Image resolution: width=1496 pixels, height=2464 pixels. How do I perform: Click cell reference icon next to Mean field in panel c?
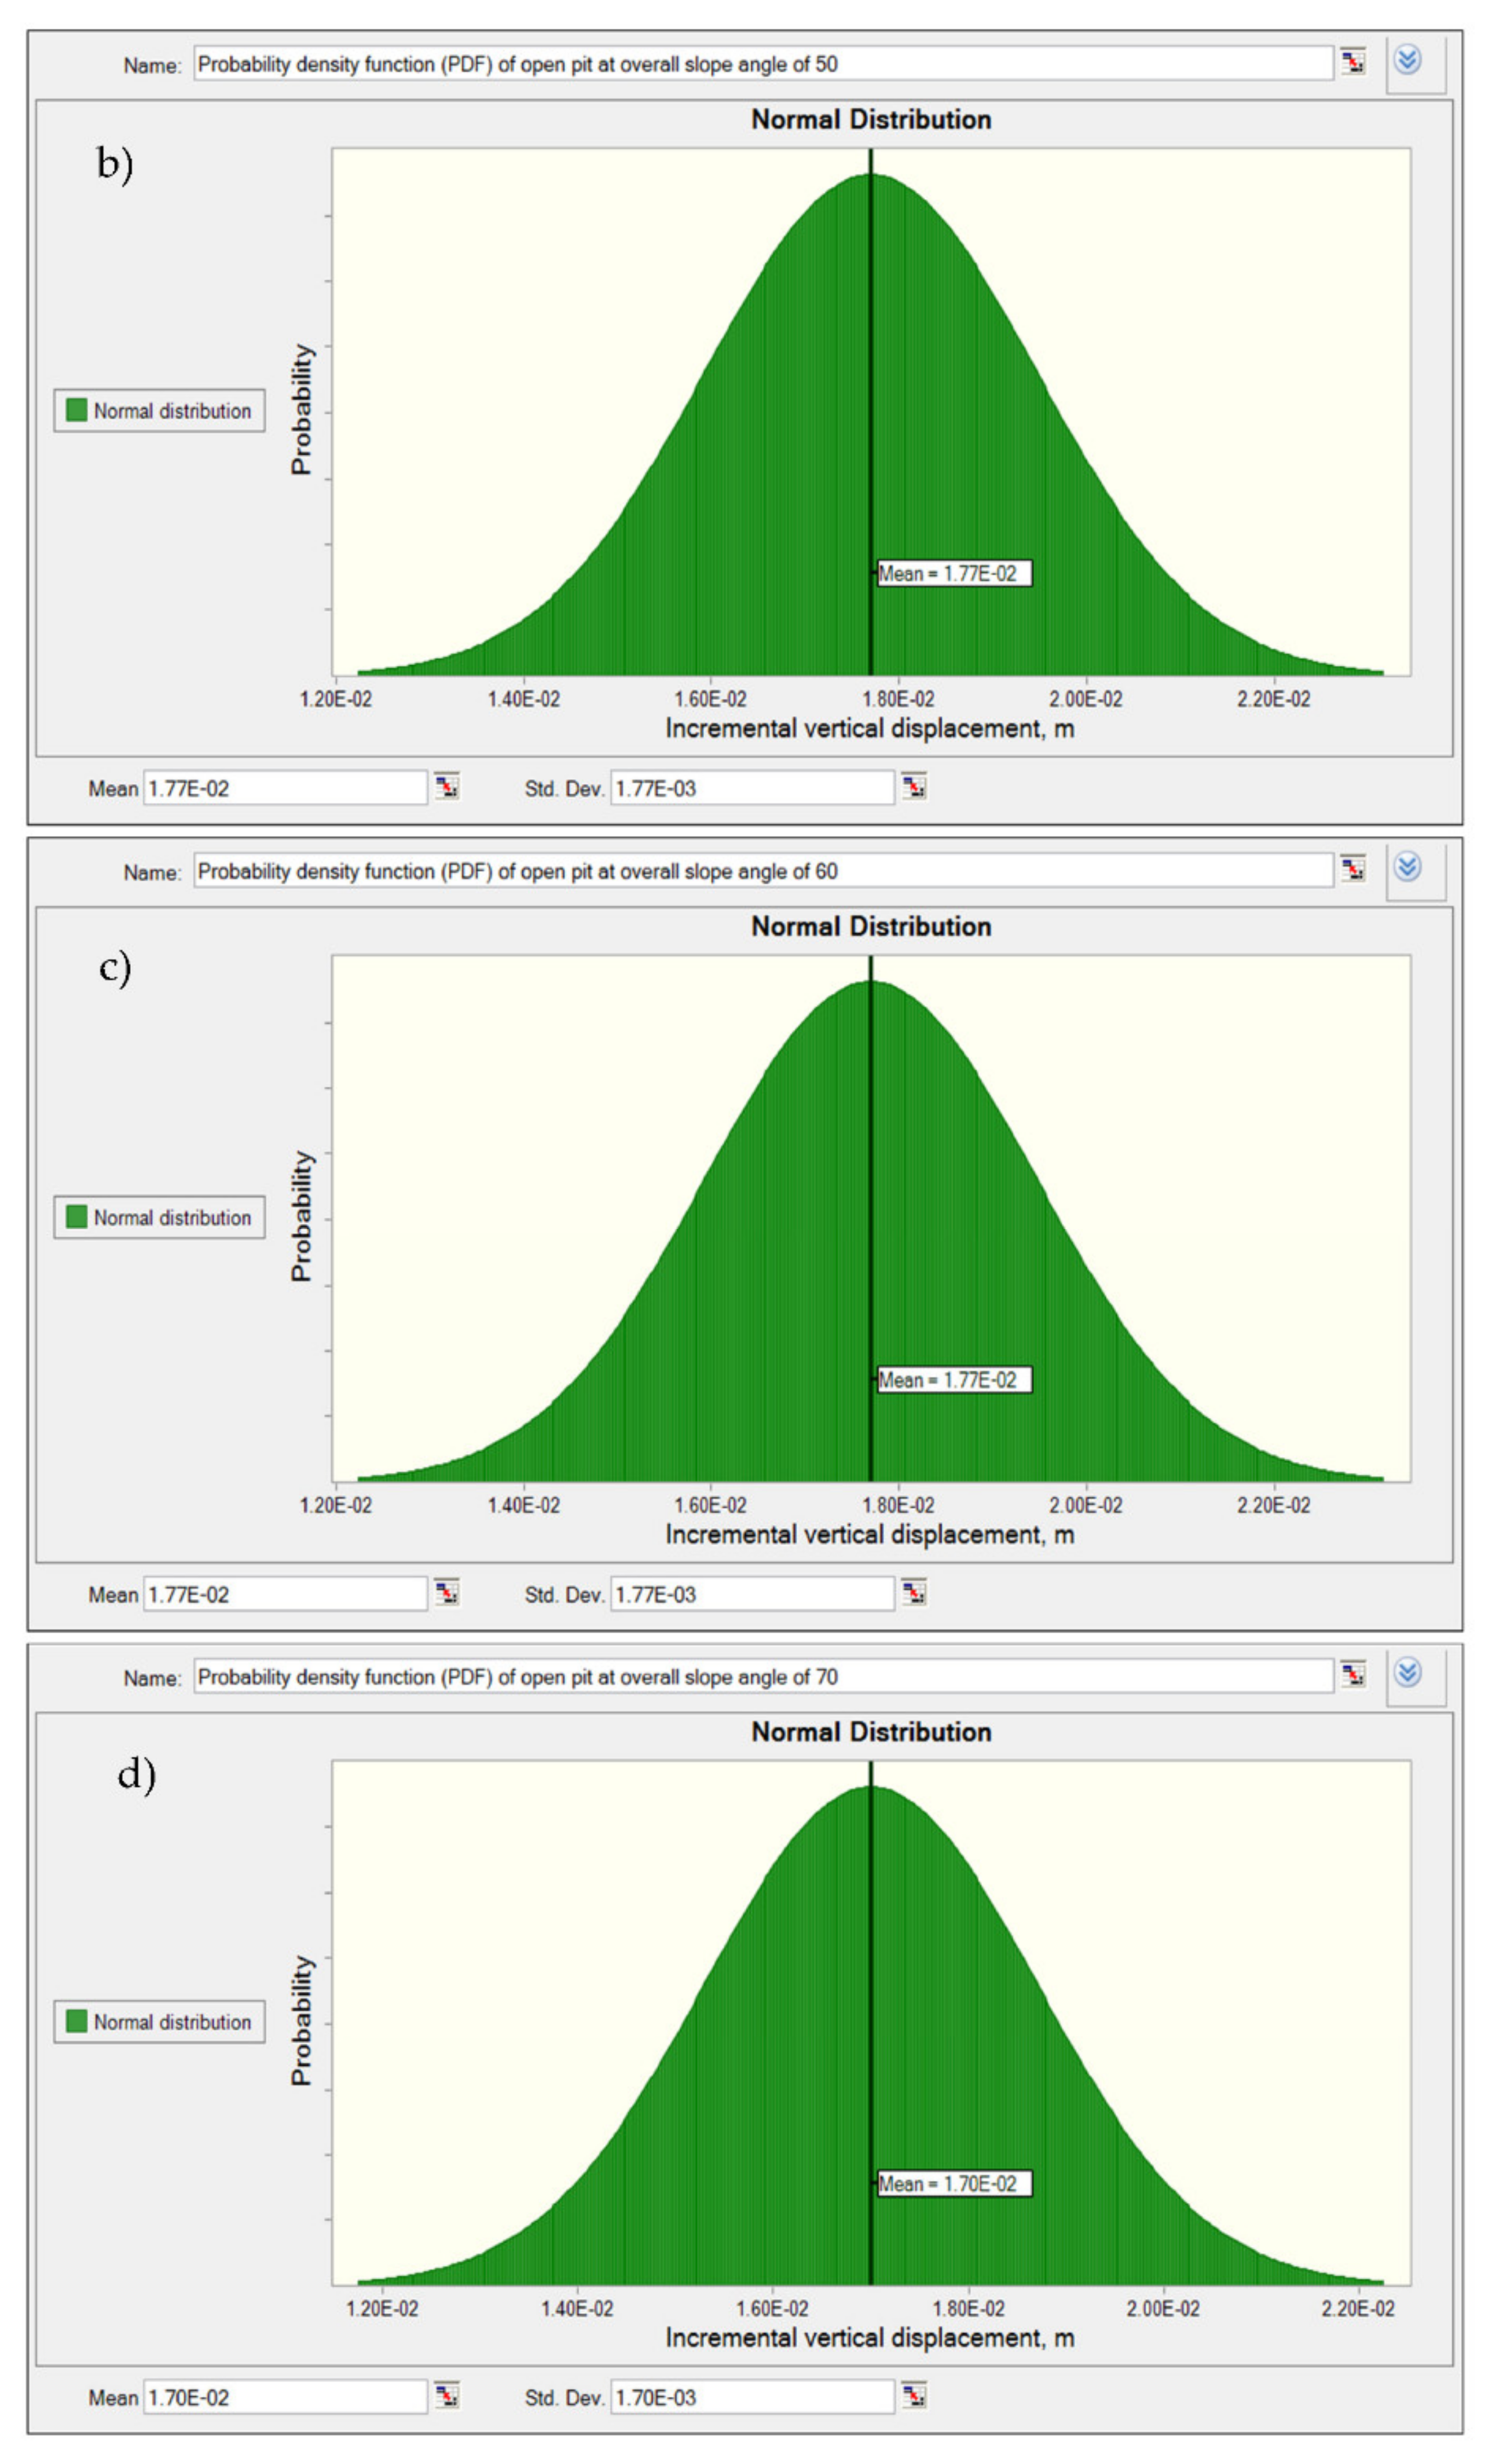pyautogui.click(x=447, y=1593)
